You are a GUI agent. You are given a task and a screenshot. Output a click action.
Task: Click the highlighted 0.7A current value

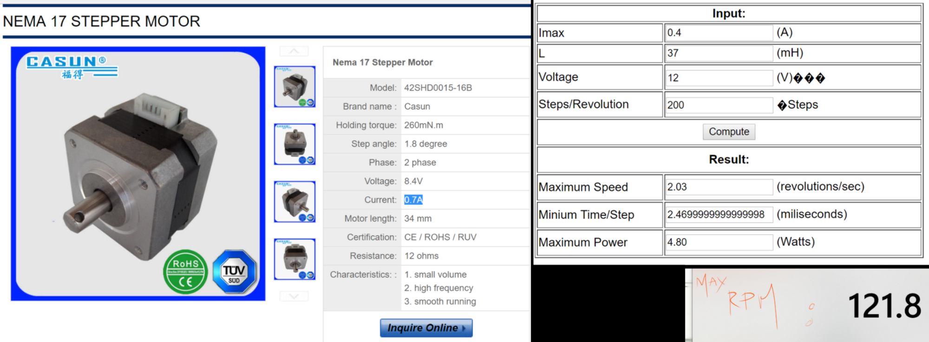coord(413,200)
